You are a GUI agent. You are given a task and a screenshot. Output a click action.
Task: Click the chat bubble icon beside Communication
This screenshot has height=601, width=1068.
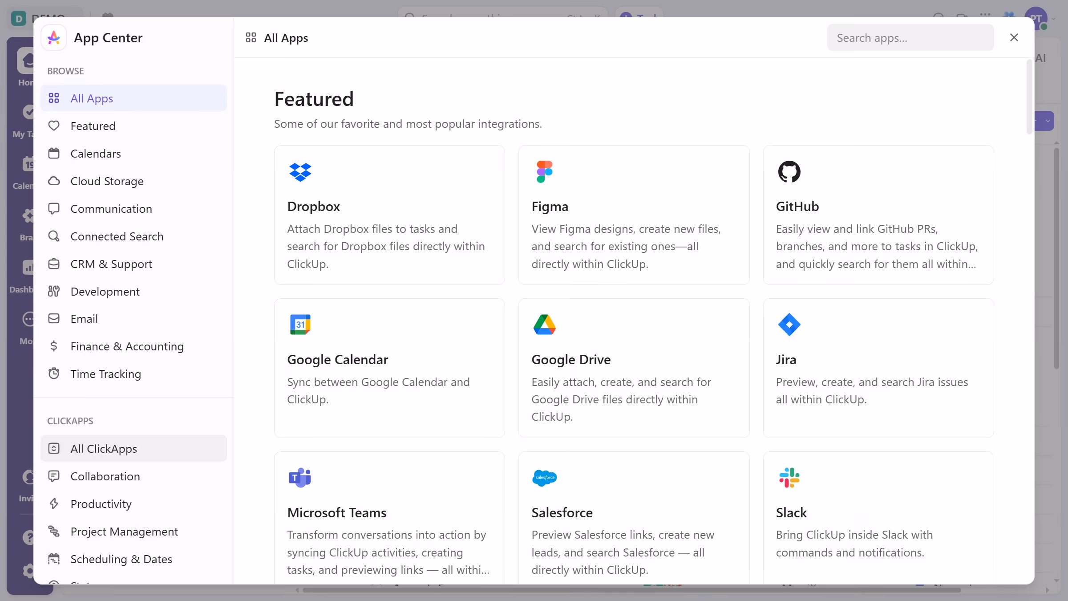tap(54, 209)
